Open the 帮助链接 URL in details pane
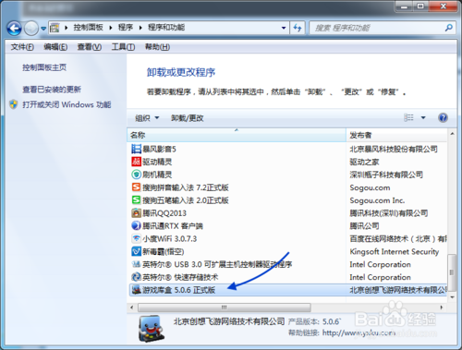Viewport: 462px width, 350px height. pyautogui.click(x=359, y=332)
